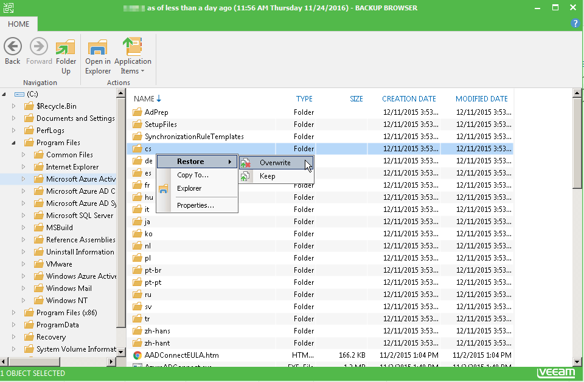Collapse the (C:) drive node

[x=4, y=94]
